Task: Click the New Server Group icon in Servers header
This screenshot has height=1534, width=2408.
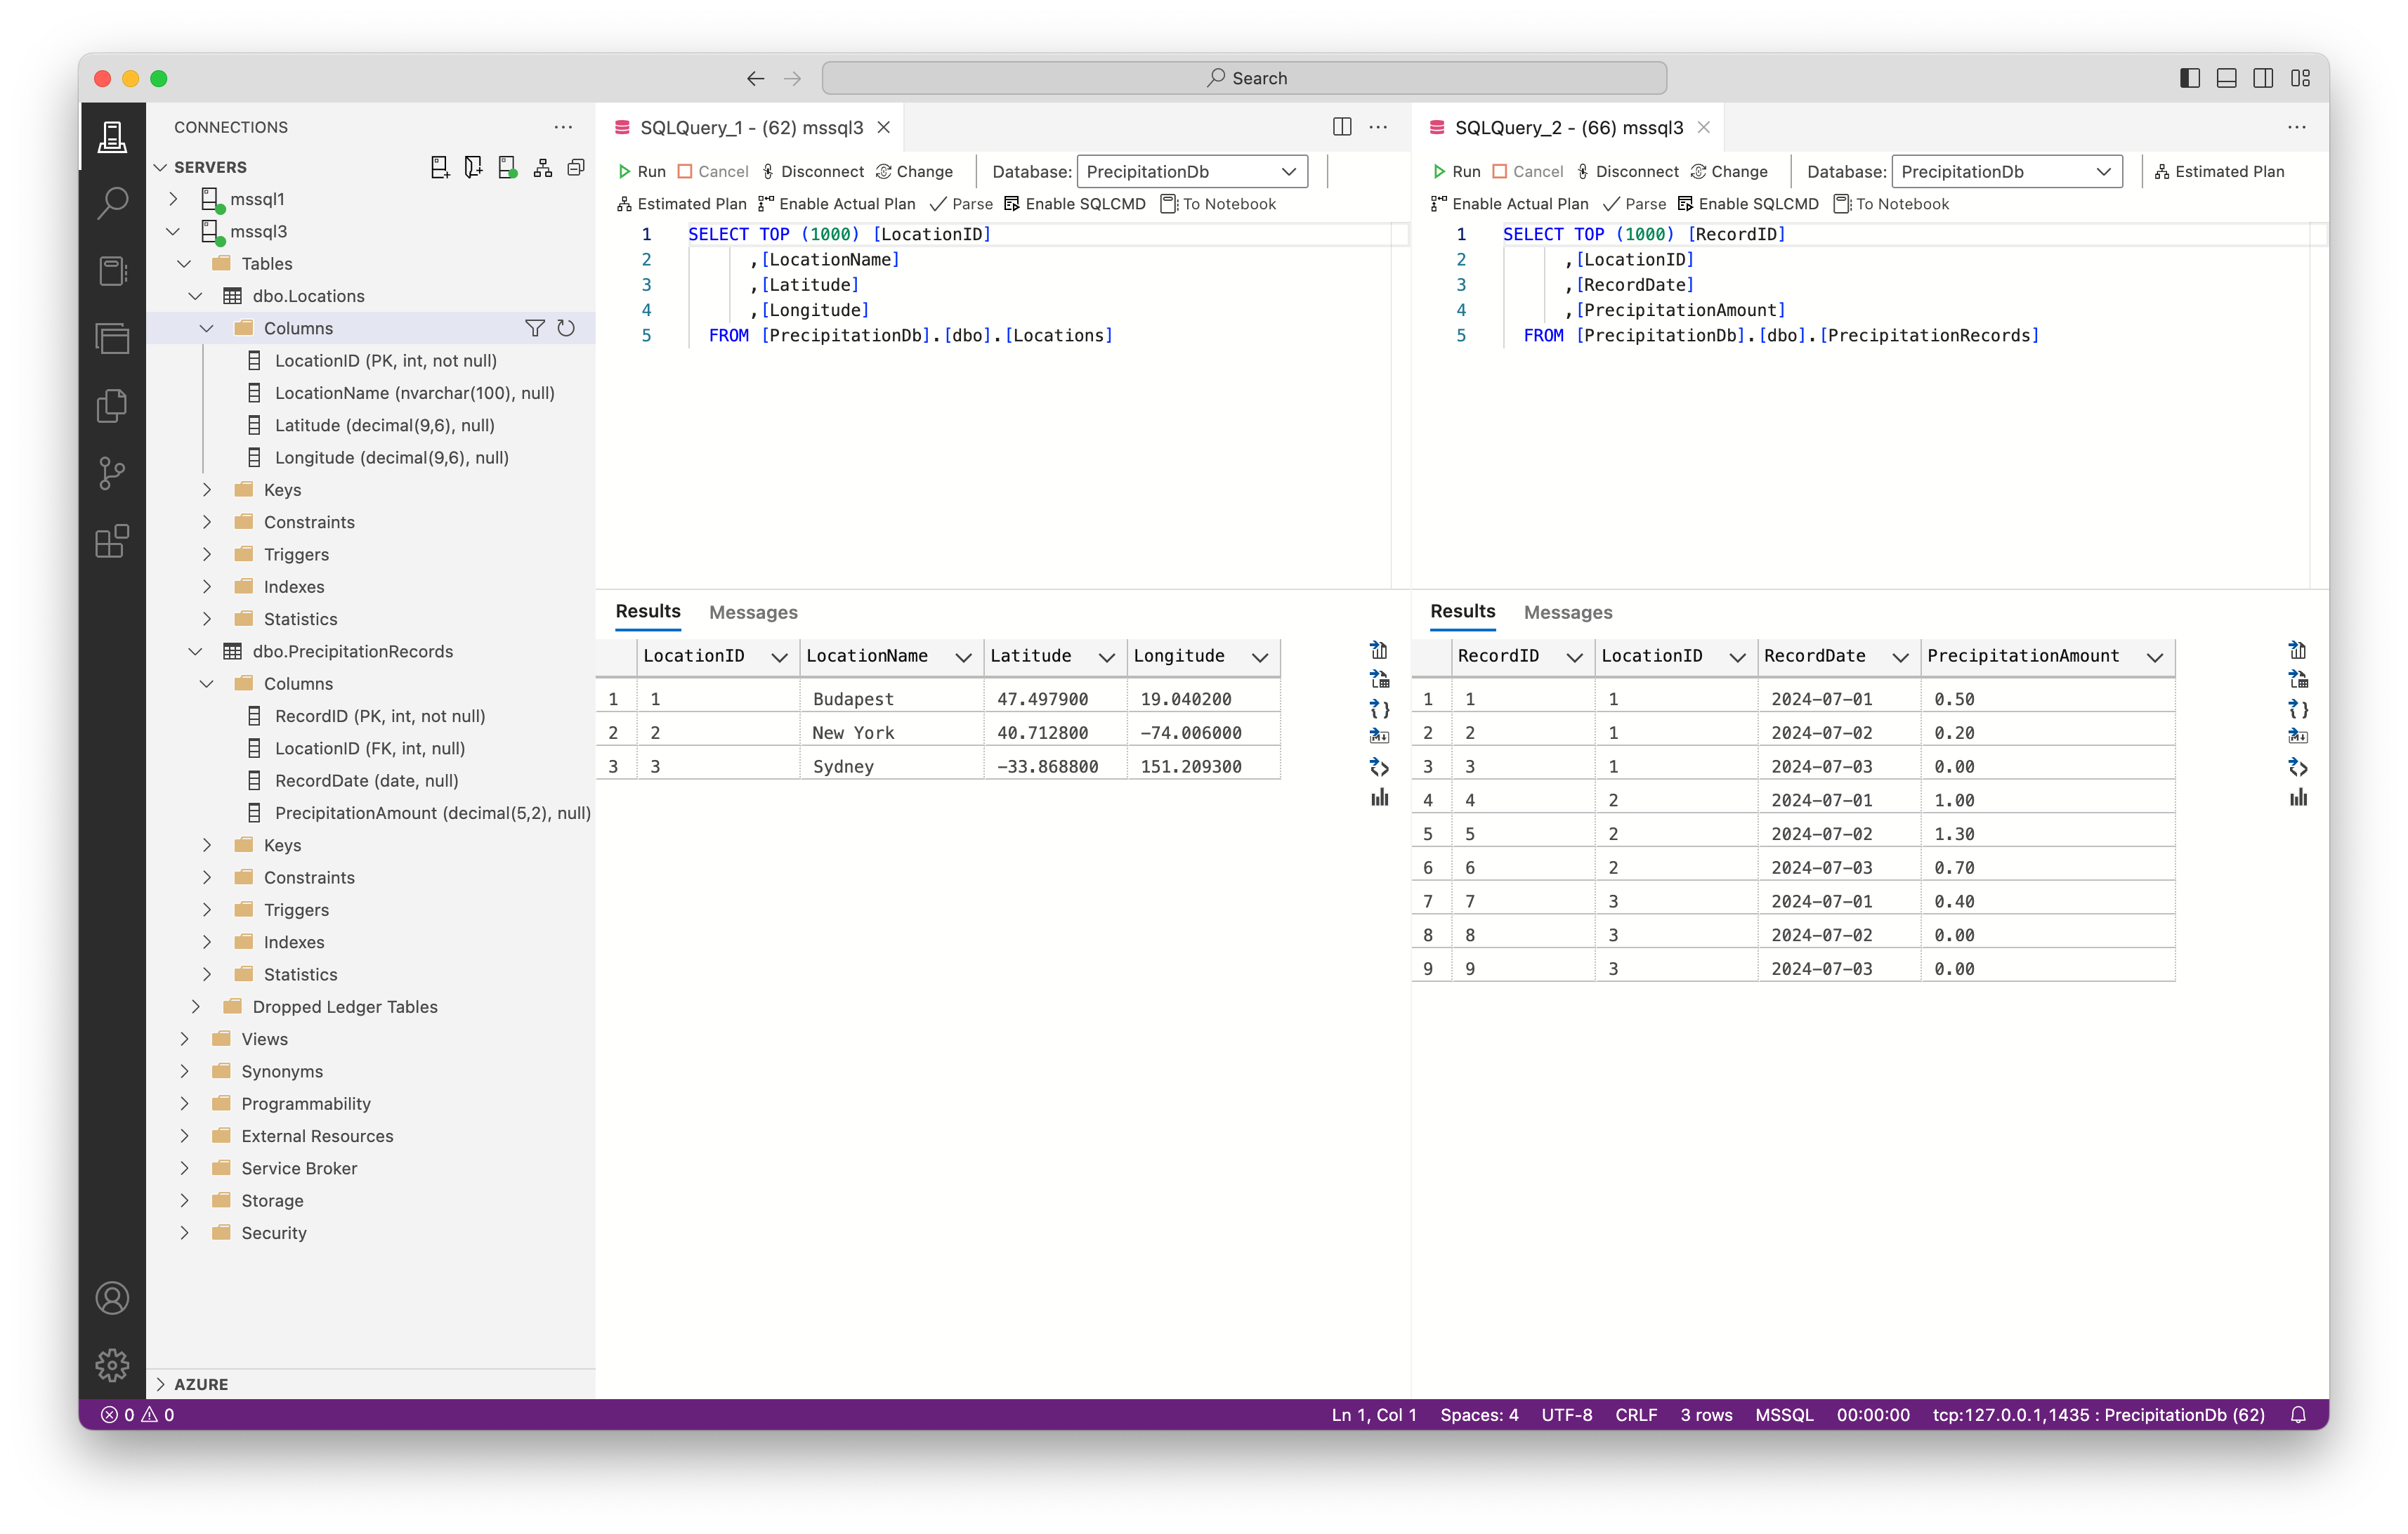Action: (x=474, y=167)
